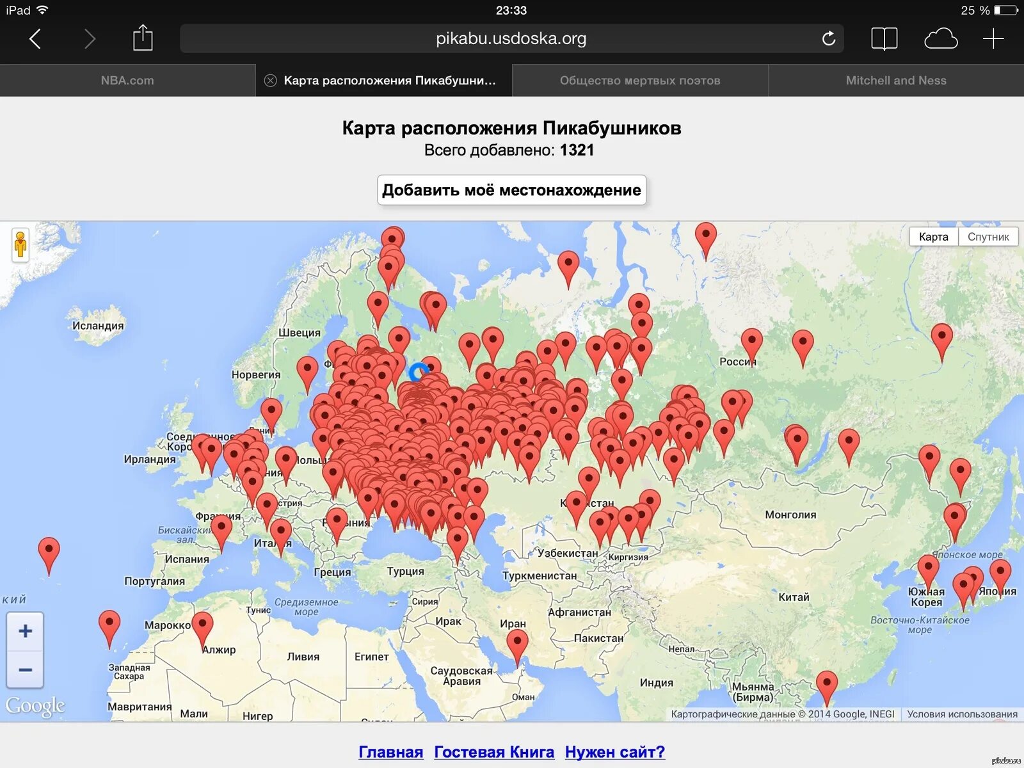Click the Индия label on the map
Screen dimensions: 1024x768
657,683
